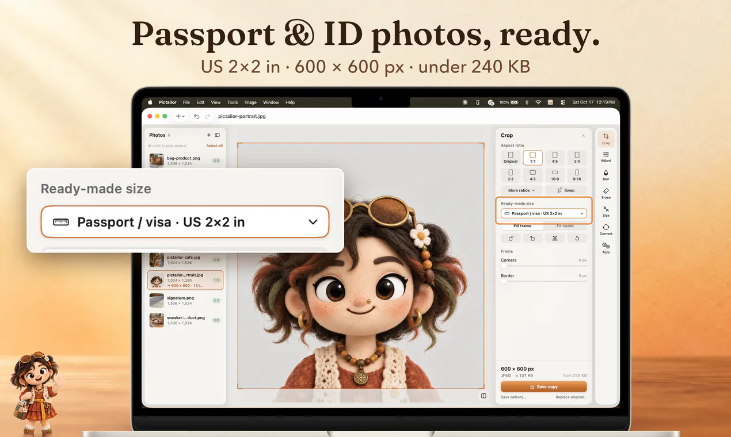731x437 pixels.
Task: Toggle the Photos sidebar layout icon
Action: tap(217, 135)
